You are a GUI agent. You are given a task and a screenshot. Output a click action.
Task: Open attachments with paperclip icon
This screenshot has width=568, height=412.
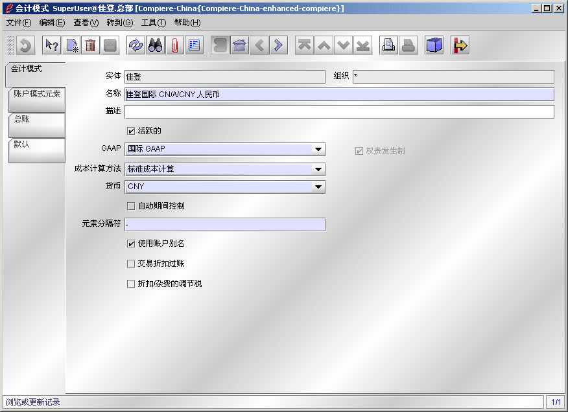[x=174, y=45]
